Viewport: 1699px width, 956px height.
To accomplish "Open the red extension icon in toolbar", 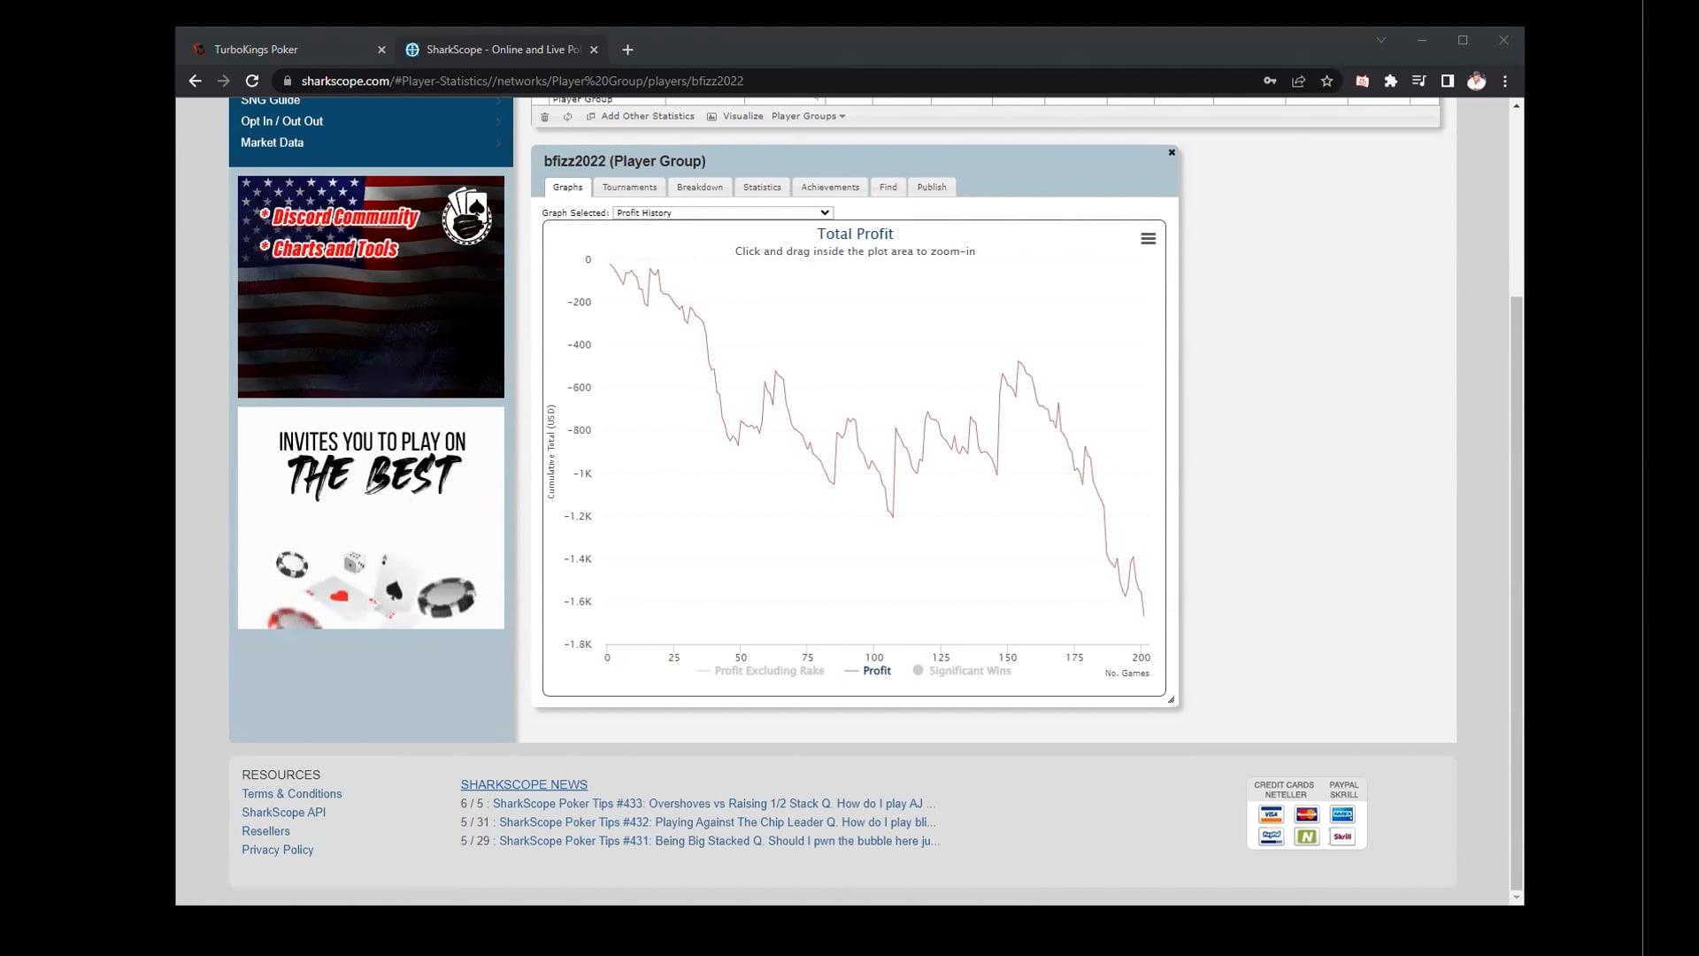I will coord(1362,81).
